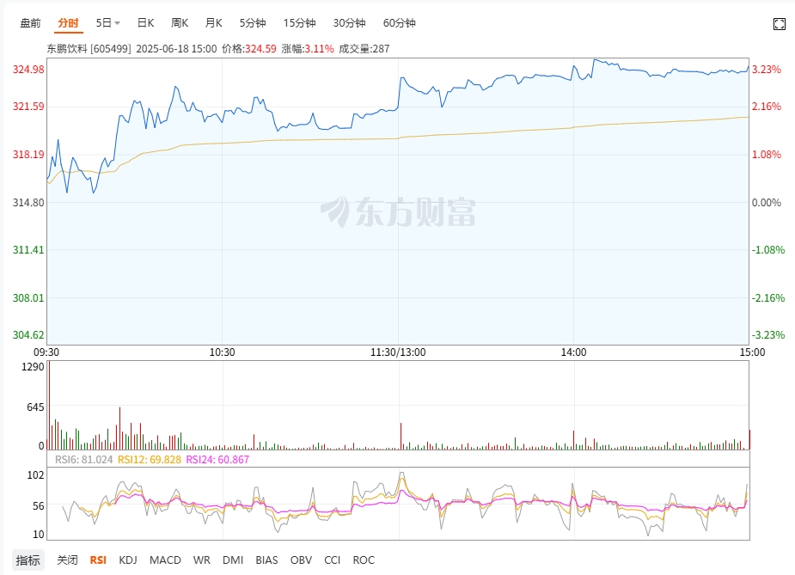Click the 324.98 price axis label
The image size is (795, 575).
tap(28, 70)
